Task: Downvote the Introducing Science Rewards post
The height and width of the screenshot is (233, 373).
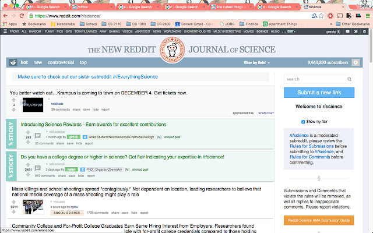Action: tap(28, 142)
